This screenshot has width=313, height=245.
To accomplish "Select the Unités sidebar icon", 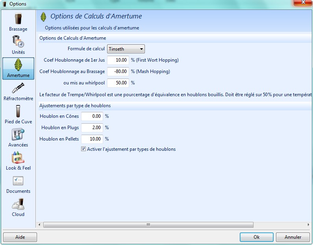I will pyautogui.click(x=18, y=45).
